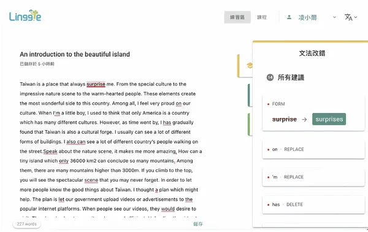Open the 練習區 tab
This screenshot has width=368, height=232.
tap(237, 17)
